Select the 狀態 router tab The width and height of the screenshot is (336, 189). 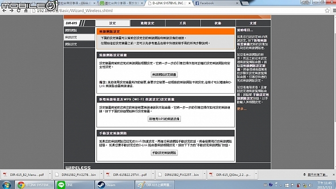point(218,23)
